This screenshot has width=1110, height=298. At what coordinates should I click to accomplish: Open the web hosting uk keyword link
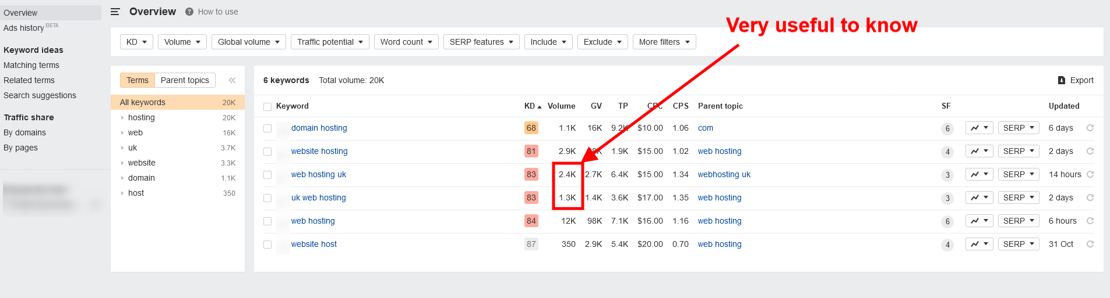[319, 174]
